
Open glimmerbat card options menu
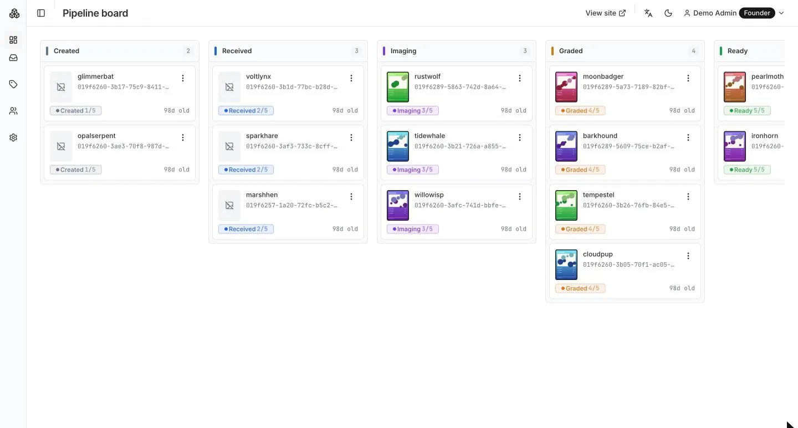point(183,78)
